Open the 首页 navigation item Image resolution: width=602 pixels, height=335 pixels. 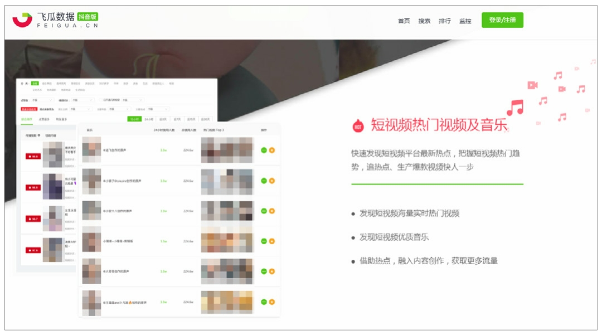coord(404,21)
